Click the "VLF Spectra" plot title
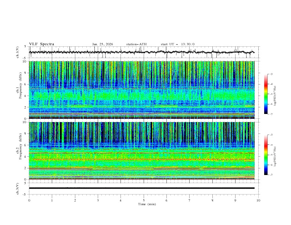Image resolution: width=291 pixels, height=225 pixels. click(42, 44)
